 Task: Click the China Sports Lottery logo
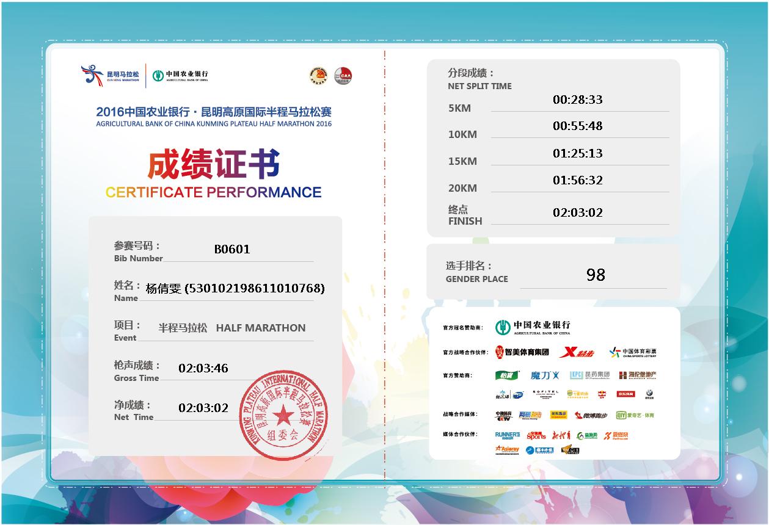click(x=633, y=352)
